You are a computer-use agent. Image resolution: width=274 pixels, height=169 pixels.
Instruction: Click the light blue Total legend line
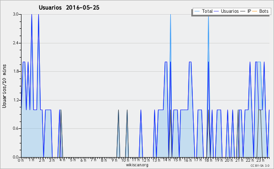click(197, 11)
